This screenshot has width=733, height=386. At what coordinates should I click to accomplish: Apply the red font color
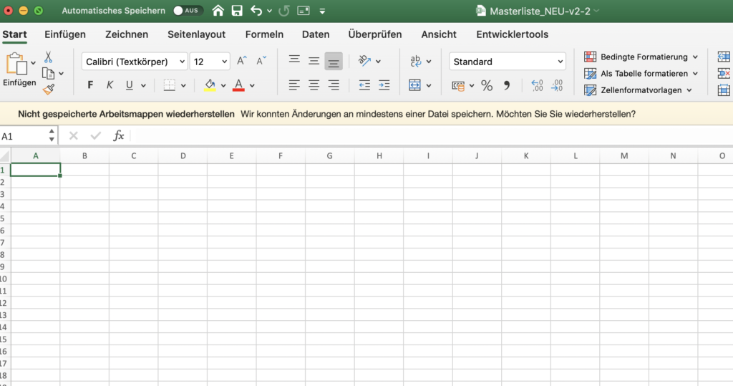[x=238, y=85]
